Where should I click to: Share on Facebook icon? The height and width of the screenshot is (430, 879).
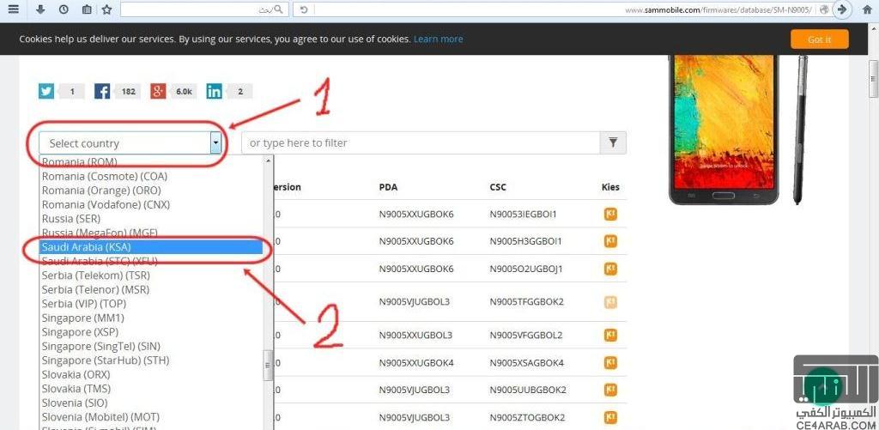[102, 91]
